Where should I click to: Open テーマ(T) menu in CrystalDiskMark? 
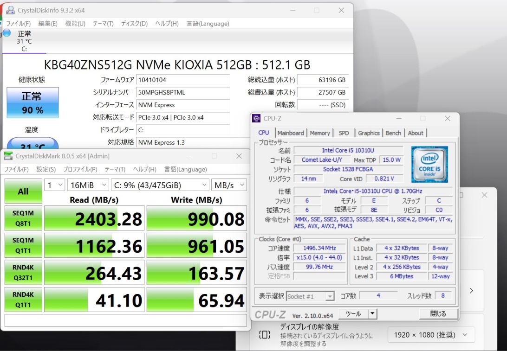pos(115,169)
